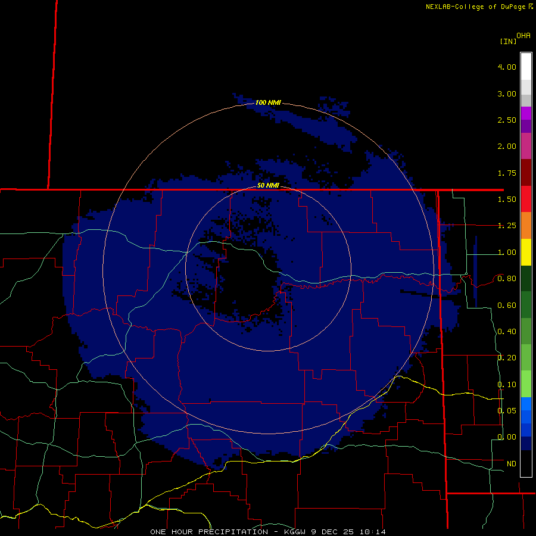
Task: Click the 100 NMI range ring label
Action: (x=268, y=102)
